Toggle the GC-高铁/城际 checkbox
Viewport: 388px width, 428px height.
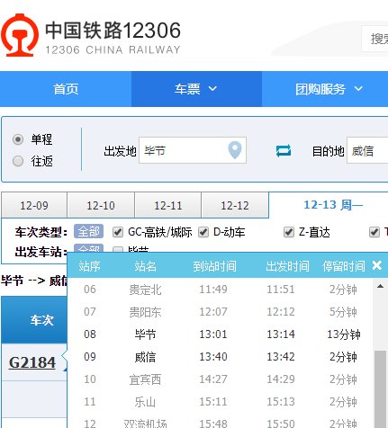coord(118,232)
